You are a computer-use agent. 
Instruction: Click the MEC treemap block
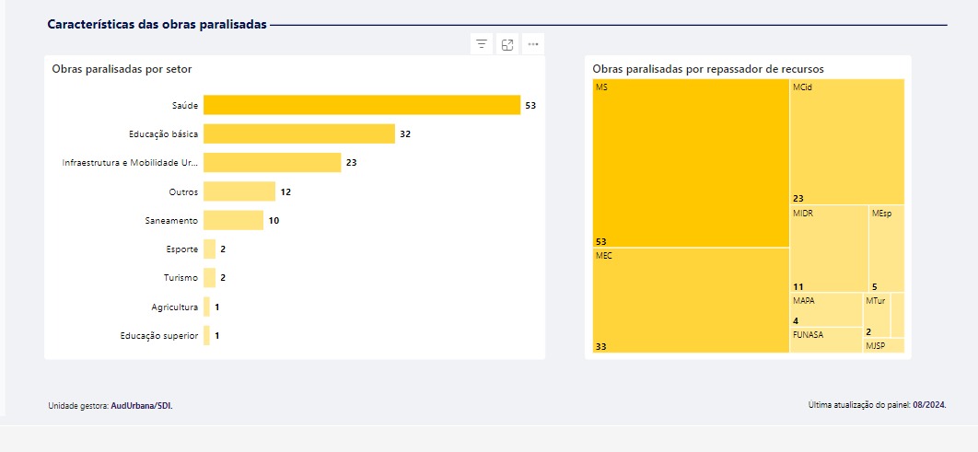691,301
